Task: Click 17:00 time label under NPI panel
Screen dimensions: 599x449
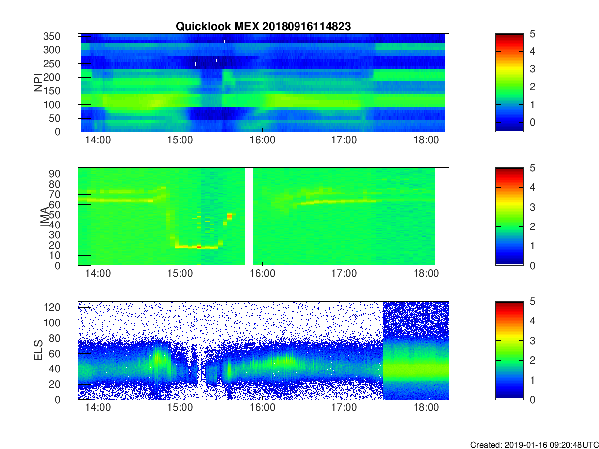Action: pyautogui.click(x=344, y=140)
